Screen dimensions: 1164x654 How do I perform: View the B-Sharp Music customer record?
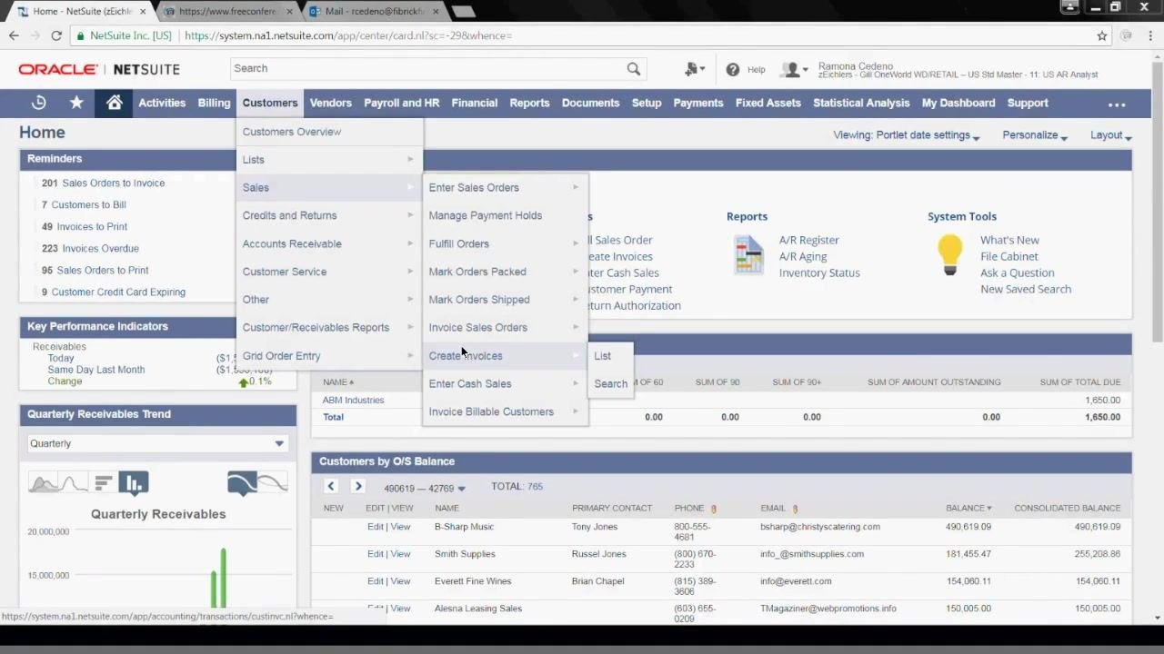pyautogui.click(x=400, y=527)
